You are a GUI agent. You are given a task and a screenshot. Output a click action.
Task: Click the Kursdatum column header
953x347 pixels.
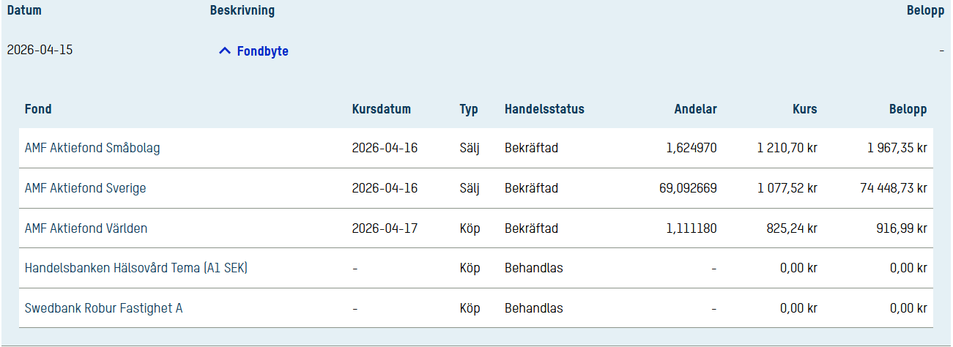(x=381, y=109)
